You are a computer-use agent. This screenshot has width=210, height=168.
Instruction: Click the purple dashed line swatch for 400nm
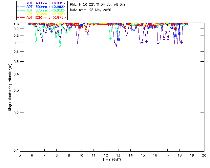21,3
